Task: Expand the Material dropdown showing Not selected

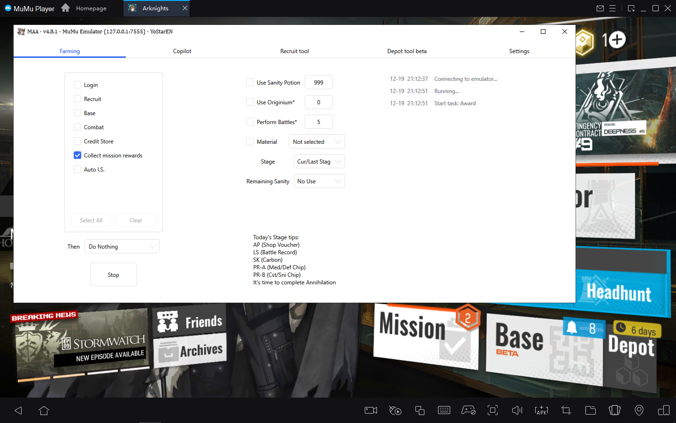Action: click(316, 141)
